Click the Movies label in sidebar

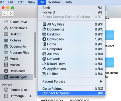pyautogui.click(x=15, y=65)
